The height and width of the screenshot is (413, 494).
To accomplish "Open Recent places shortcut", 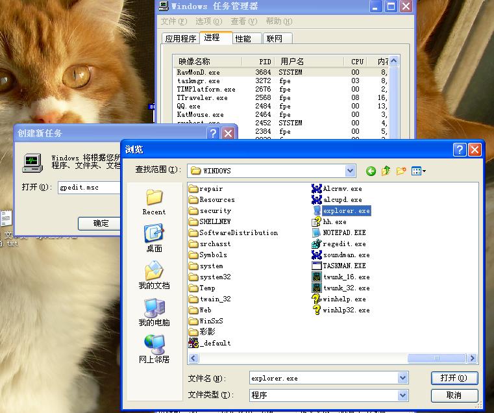I will 154,202.
